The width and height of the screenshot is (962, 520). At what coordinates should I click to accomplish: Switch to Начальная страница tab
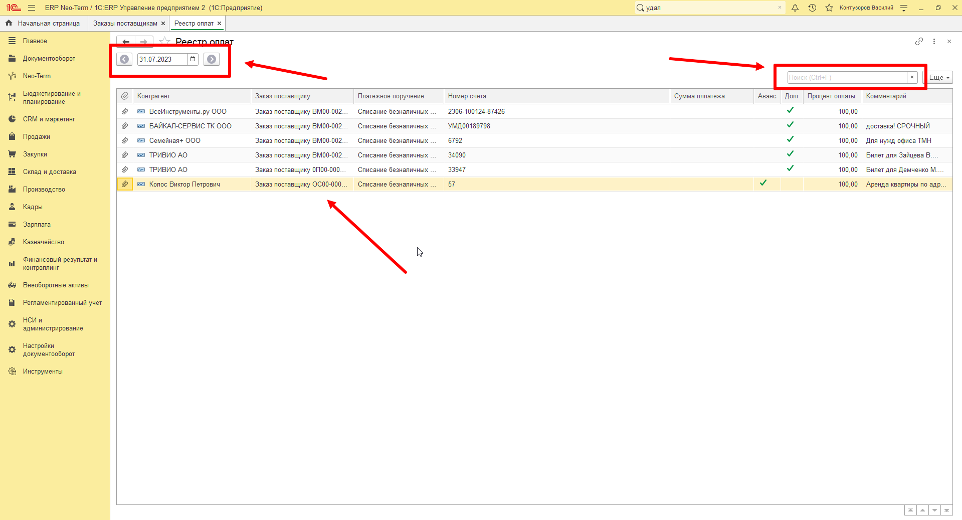coord(49,23)
